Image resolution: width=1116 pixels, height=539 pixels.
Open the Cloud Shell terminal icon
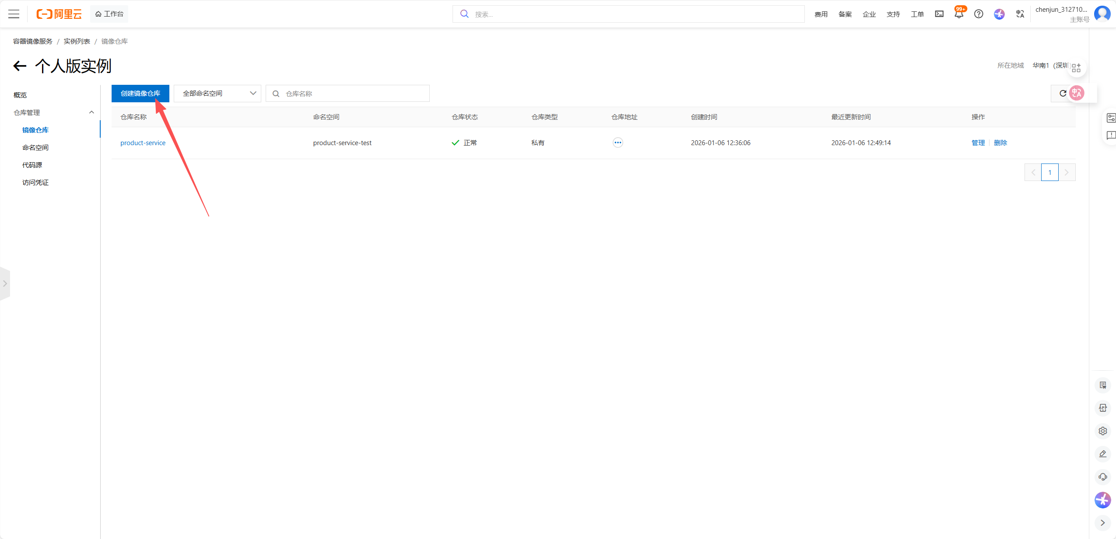click(939, 14)
